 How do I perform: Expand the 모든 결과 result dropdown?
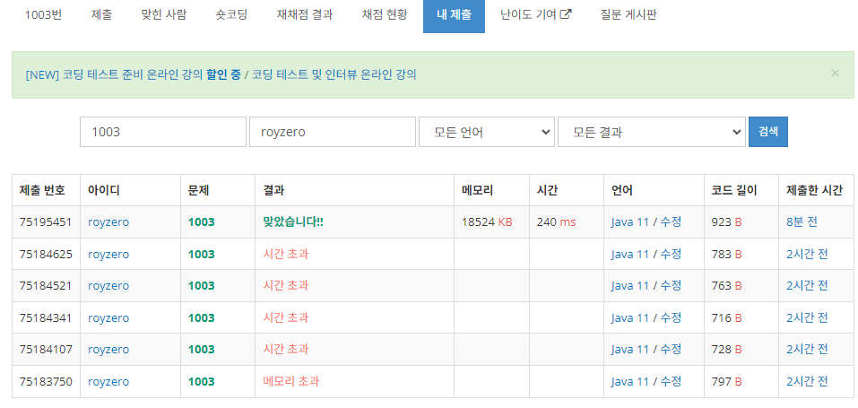tap(651, 132)
